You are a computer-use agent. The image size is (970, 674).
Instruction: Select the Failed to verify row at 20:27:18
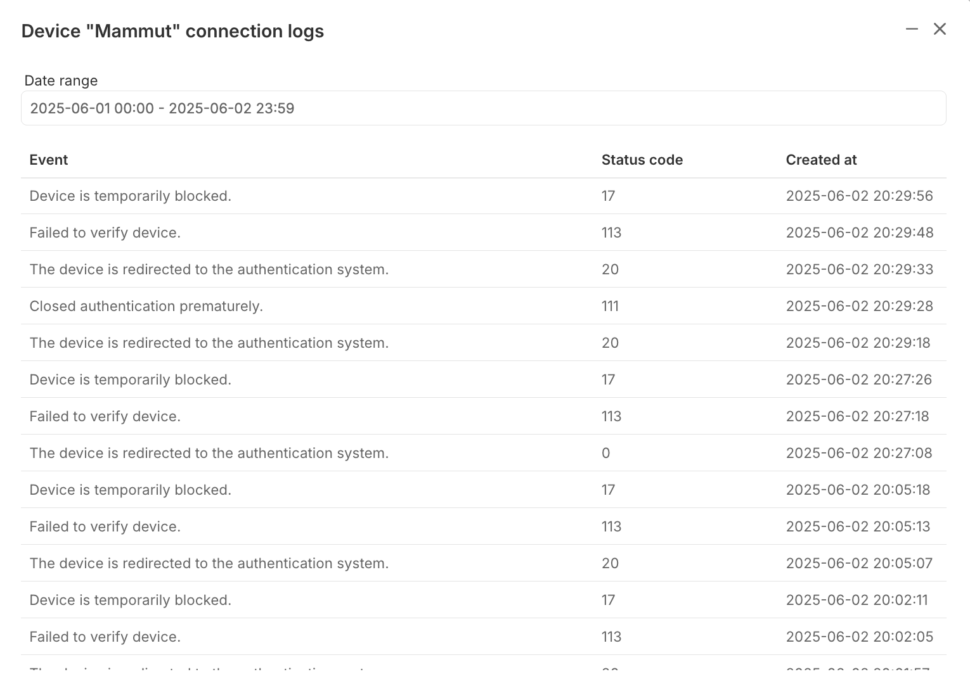(484, 417)
